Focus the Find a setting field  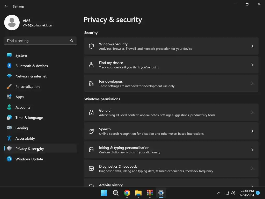(x=40, y=41)
